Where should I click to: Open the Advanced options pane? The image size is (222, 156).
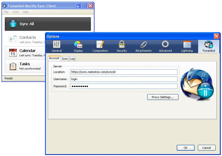165,46
